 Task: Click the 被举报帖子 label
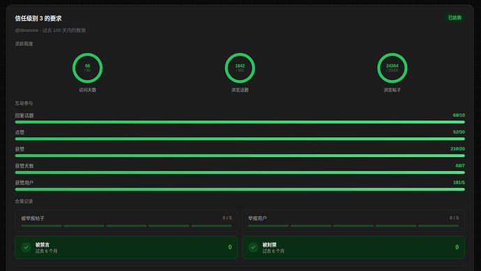point(33,218)
